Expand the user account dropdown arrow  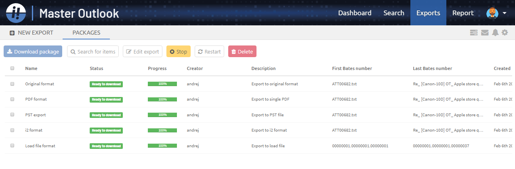(505, 13)
